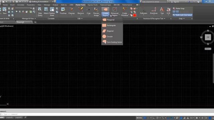The image size is (214, 120).
Task: Open the Output ribbon tab
Action: pos(55,5)
